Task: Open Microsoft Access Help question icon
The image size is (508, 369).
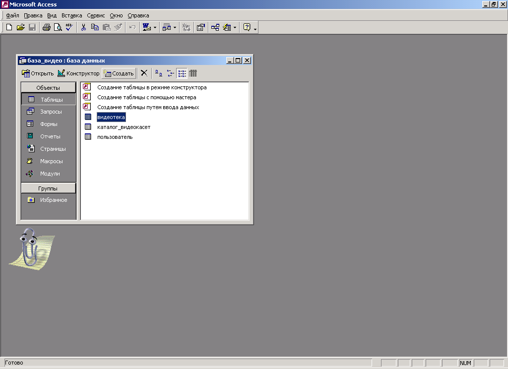Action: pos(247,27)
